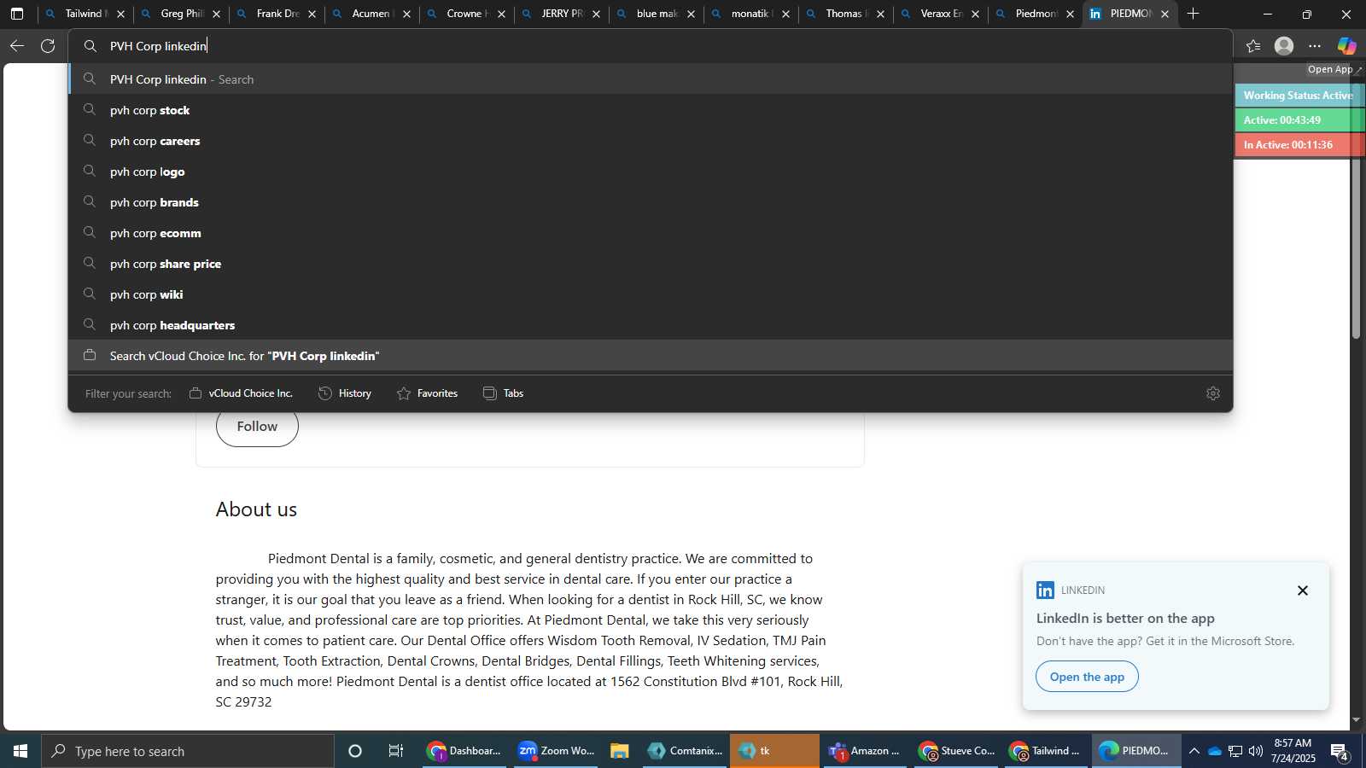Screen dimensions: 1366x768
Task: Open Zoom Workplace taskbar item
Action: tap(556, 751)
